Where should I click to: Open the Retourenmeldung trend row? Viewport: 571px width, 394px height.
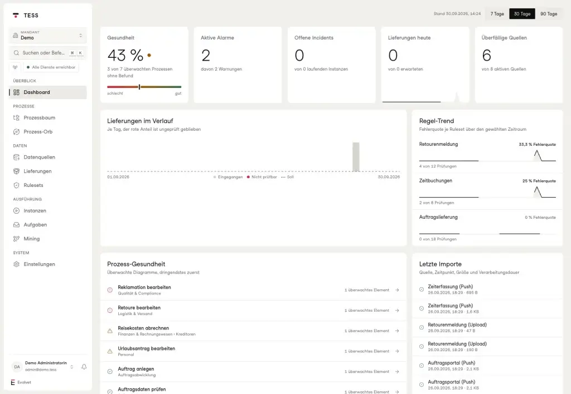(487, 155)
